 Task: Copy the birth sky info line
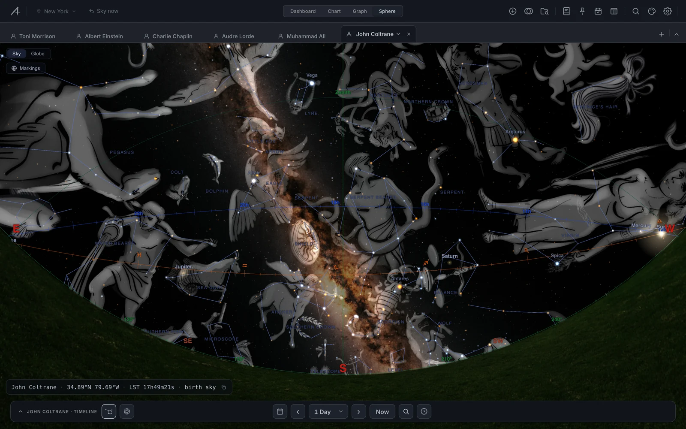point(224,387)
